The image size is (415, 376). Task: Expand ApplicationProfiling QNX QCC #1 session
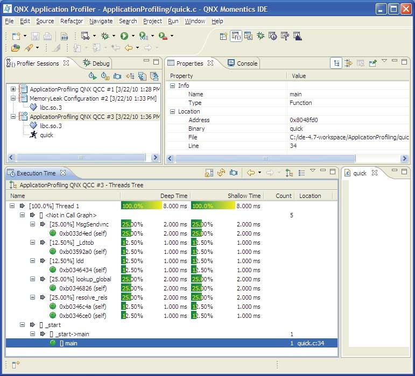tap(13, 89)
